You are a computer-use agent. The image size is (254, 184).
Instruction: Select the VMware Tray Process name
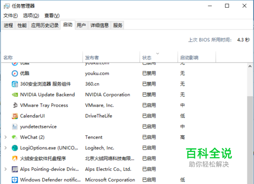pyautogui.click(x=44, y=105)
